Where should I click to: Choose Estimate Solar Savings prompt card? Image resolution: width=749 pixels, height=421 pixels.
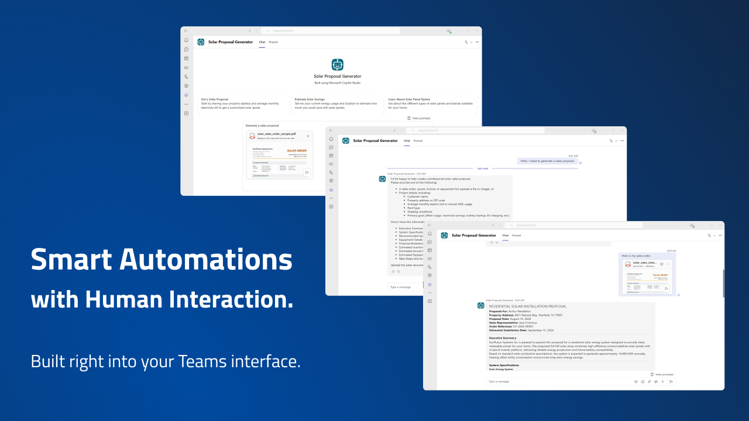338,104
